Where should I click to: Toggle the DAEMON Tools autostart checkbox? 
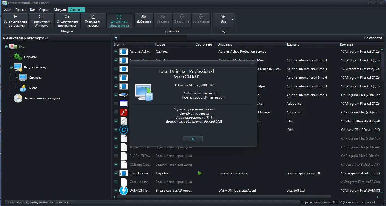click(116, 191)
